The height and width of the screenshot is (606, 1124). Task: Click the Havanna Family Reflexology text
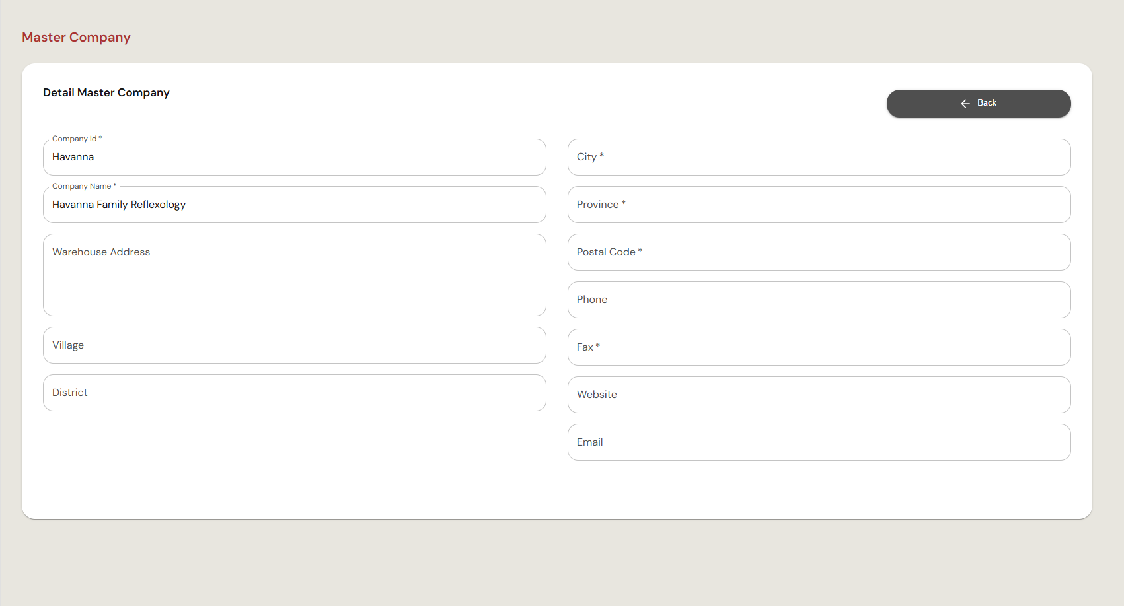(119, 205)
